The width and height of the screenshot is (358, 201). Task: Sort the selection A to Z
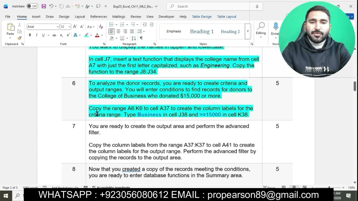pyautogui.click(x=133, y=38)
